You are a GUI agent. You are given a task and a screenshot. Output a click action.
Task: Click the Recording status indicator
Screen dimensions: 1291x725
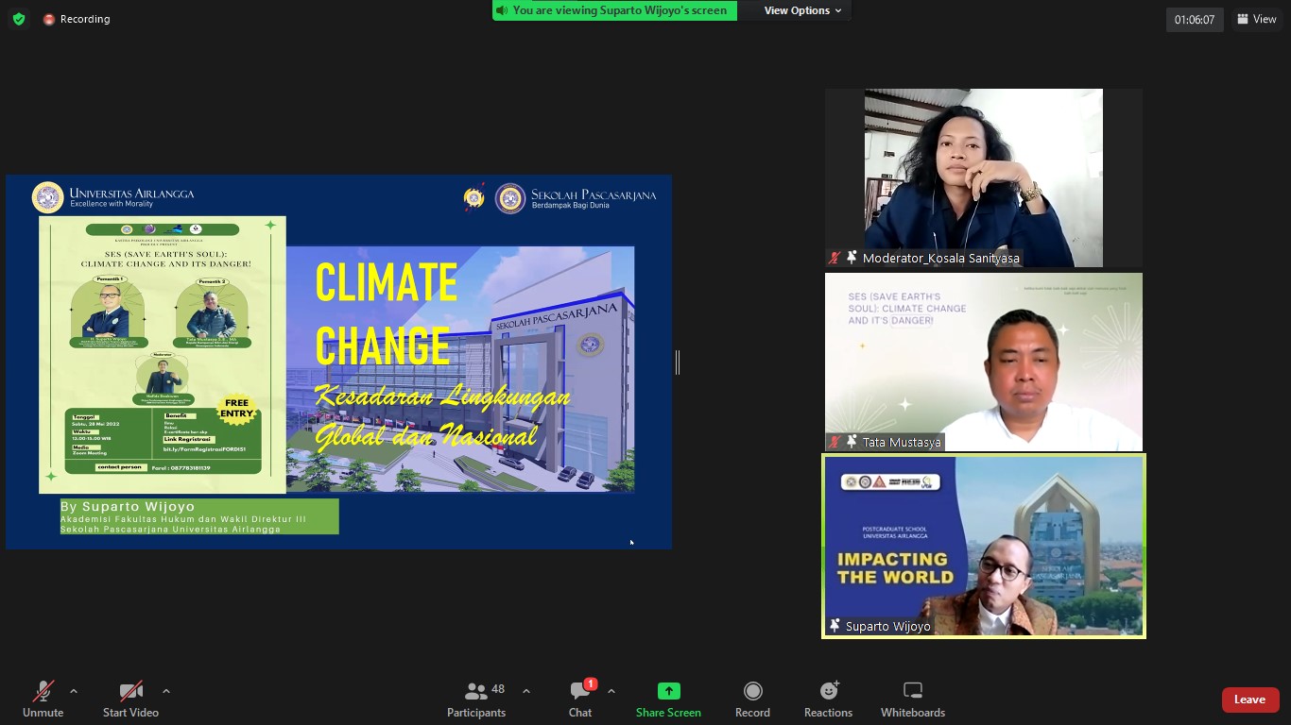[77, 19]
